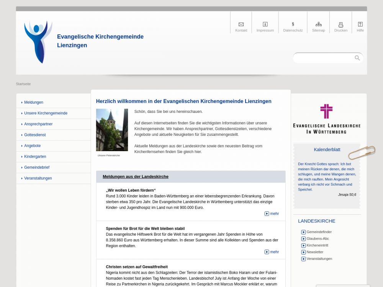Click the church community logo
This screenshot has height=287, width=383.
38,42
